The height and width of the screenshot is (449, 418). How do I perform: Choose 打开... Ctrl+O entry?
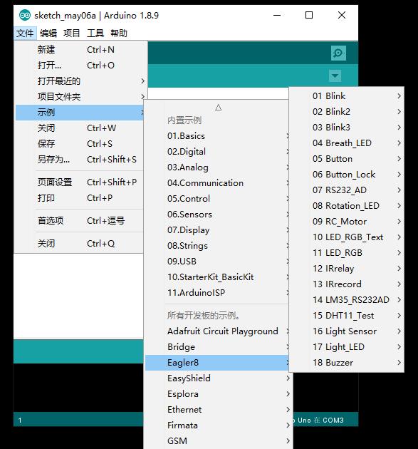(x=79, y=66)
